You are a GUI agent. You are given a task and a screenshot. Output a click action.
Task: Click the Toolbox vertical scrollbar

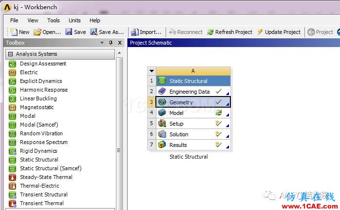(119, 150)
